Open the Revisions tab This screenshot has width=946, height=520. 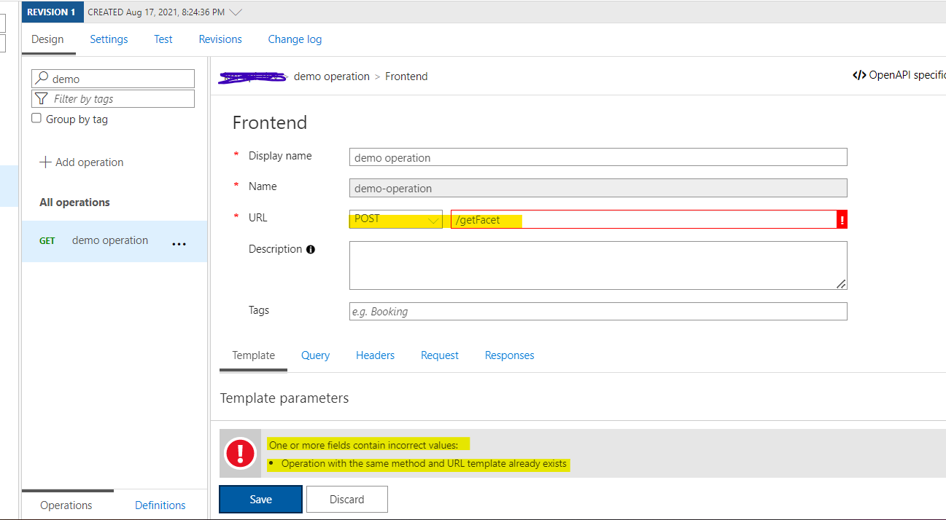(220, 39)
